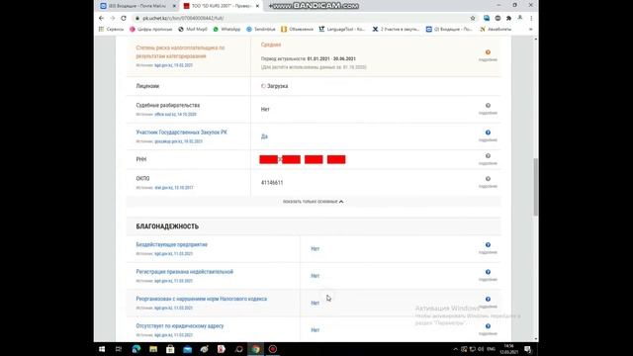Viewport: 633px width, 356px height.
Task: Open the Участие в закупках bookmark
Action: (396, 29)
